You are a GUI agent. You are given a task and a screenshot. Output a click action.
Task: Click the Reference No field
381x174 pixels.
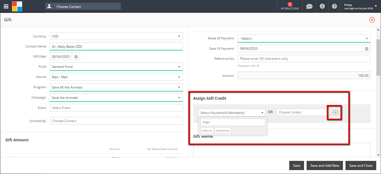coord(304,59)
